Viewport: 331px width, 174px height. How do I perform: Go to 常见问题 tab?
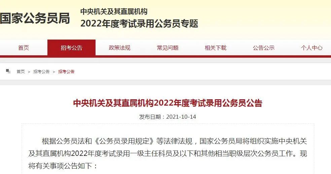click(168, 48)
